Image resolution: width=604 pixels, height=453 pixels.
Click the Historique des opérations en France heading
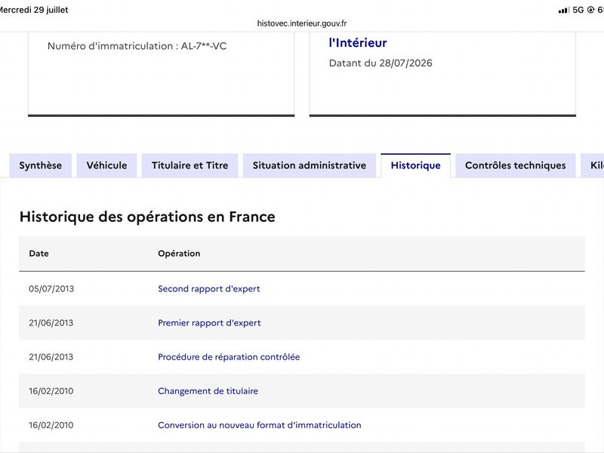pyautogui.click(x=147, y=217)
